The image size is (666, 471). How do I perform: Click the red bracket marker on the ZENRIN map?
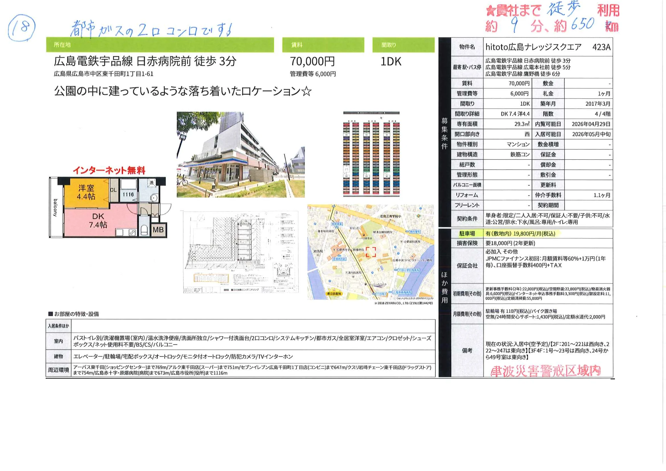pos(371,252)
